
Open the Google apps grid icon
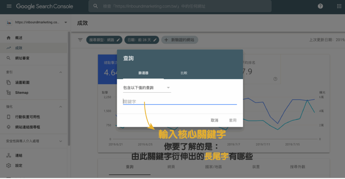339,6
